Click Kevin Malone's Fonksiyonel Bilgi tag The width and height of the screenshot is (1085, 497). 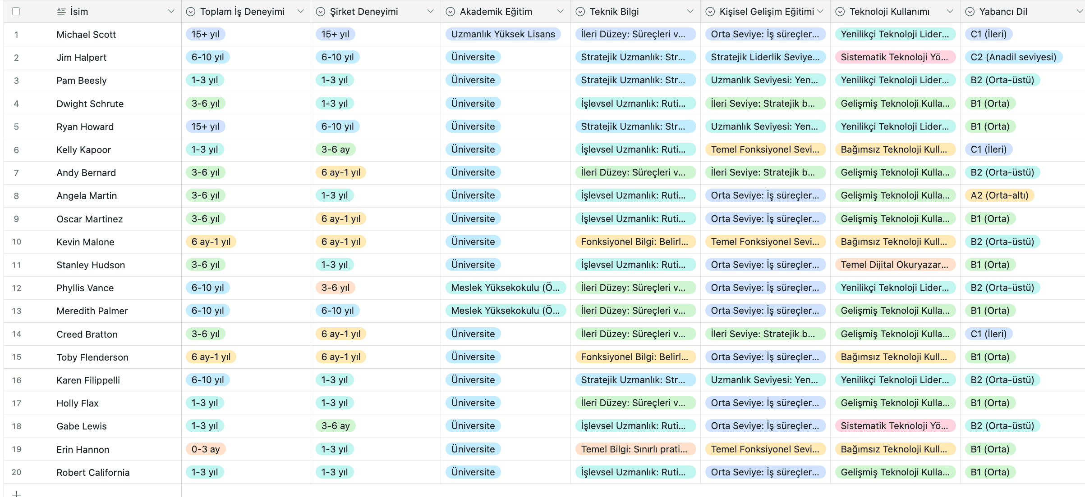point(635,242)
